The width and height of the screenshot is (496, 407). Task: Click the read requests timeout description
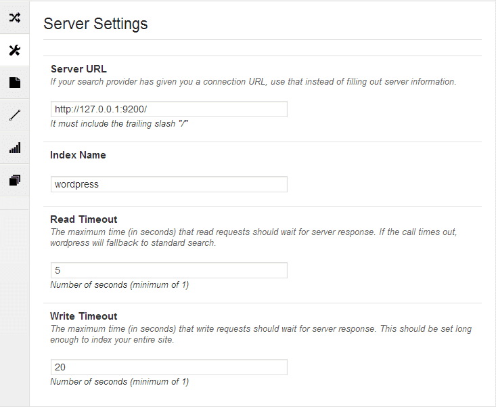254,238
